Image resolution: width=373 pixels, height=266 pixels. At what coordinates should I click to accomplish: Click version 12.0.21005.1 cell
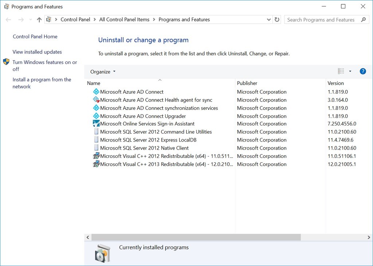coord(342,164)
